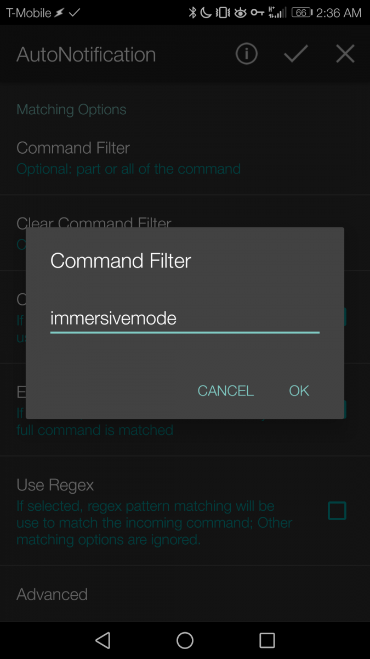Tap CANCEL to dismiss the dialog
Screen dimensions: 370x659
tap(225, 390)
